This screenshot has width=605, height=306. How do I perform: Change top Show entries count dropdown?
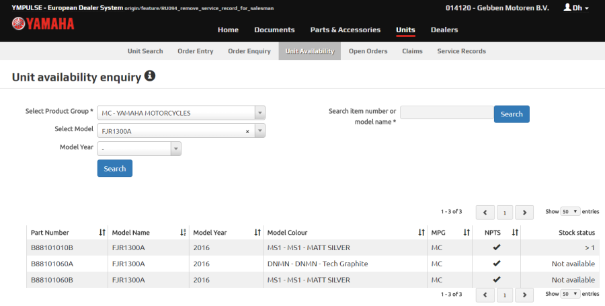(570, 211)
